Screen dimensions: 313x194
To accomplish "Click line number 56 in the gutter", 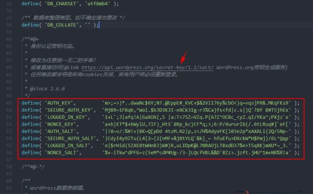I will click(9, 153).
